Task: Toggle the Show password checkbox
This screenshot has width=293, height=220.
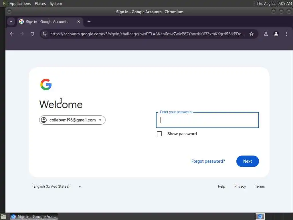Action: (x=159, y=134)
